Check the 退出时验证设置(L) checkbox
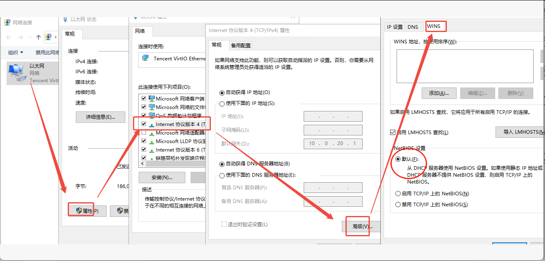The height and width of the screenshot is (261, 545). click(x=224, y=225)
